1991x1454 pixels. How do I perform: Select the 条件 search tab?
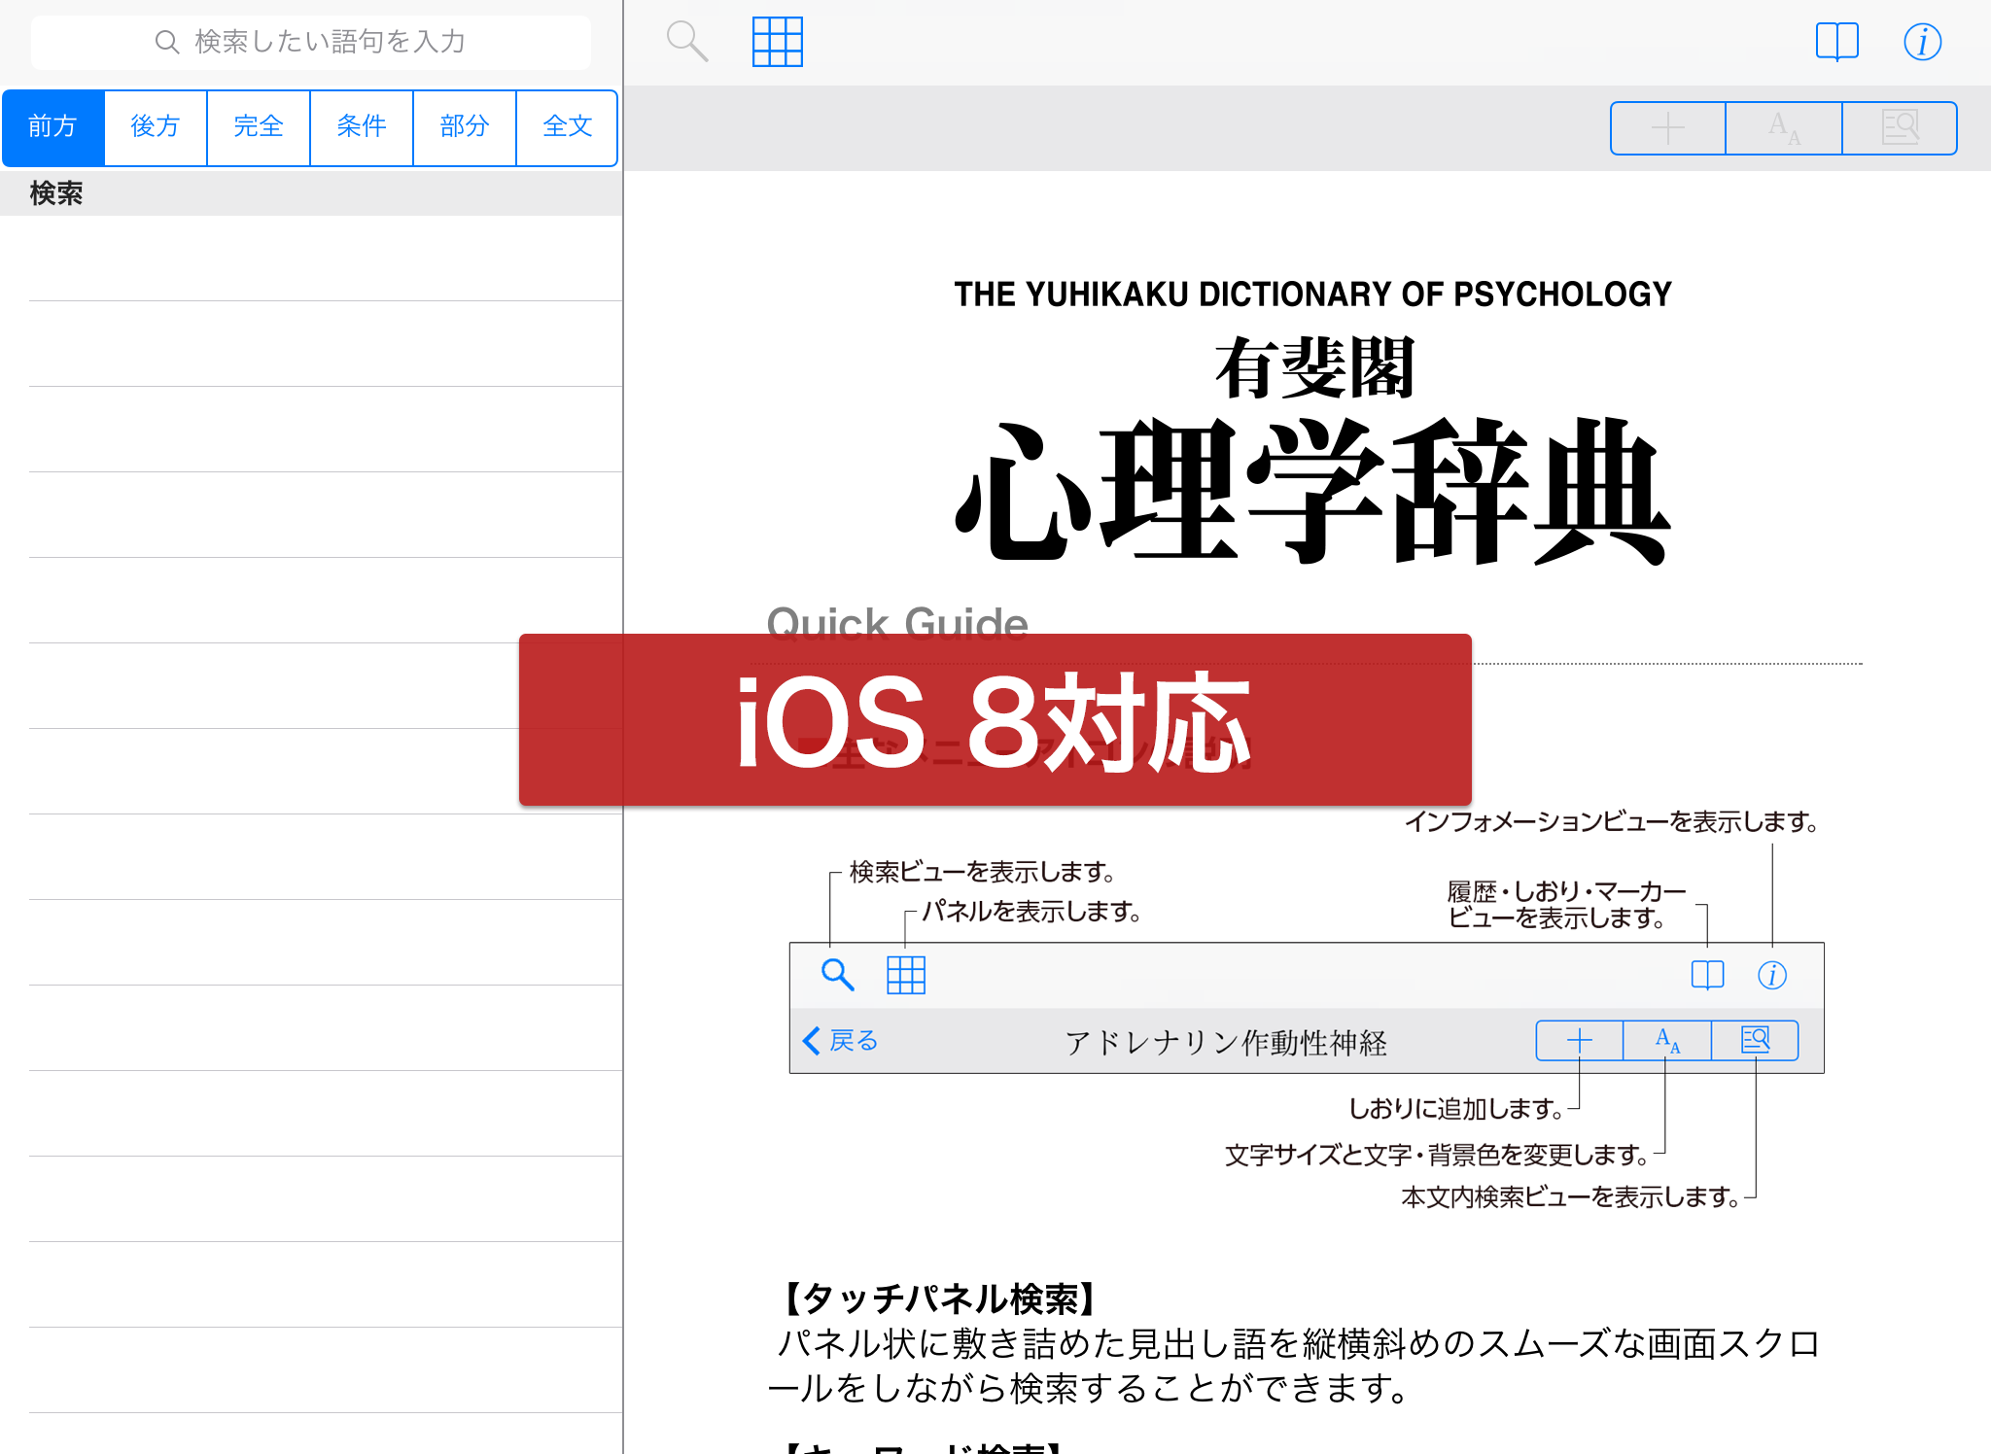362,127
